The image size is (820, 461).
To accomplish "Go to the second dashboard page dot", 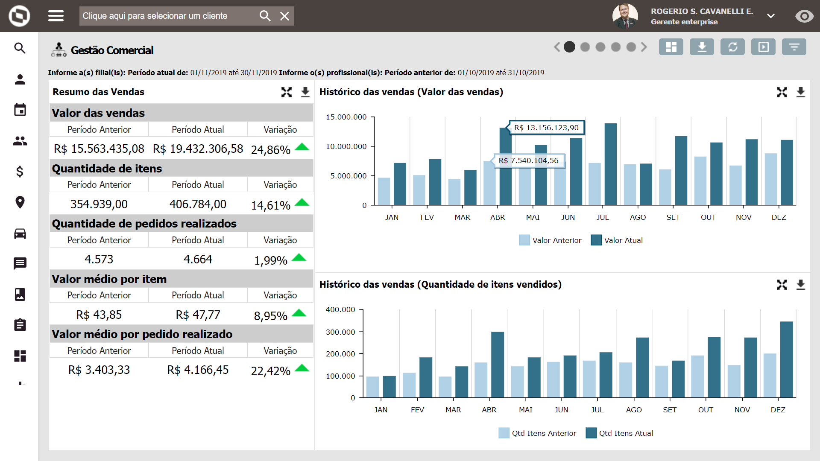I will tap(585, 47).
